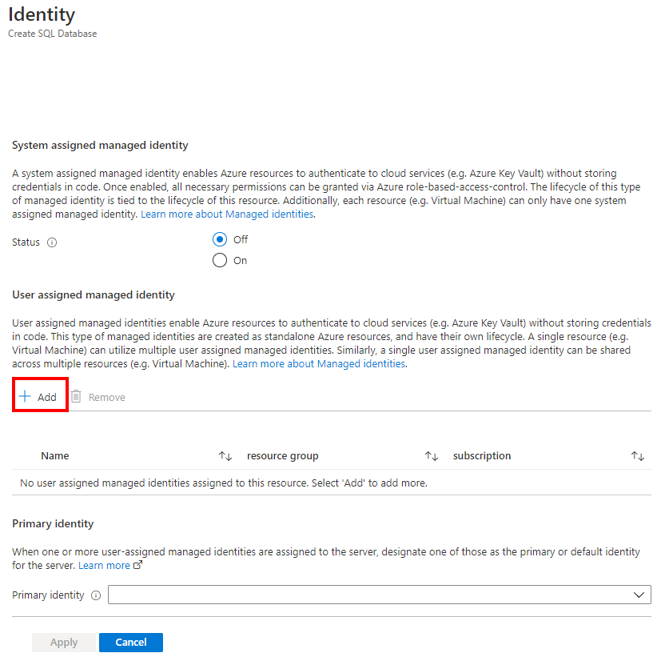The height and width of the screenshot is (665, 665).
Task: Click the Cancel button
Action: 131,643
